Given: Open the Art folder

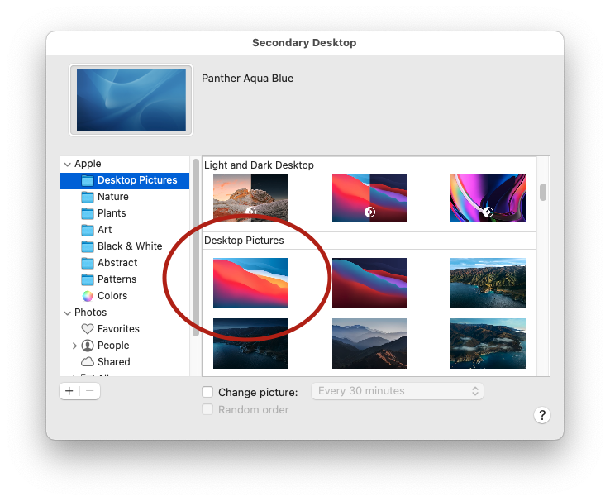Looking at the screenshot, I should coord(104,230).
